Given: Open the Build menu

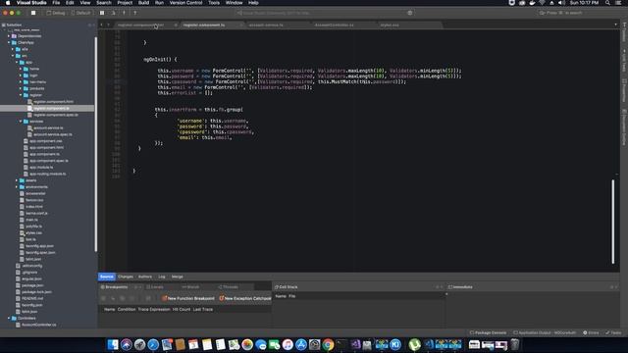Looking at the screenshot, I should pyautogui.click(x=143, y=3).
